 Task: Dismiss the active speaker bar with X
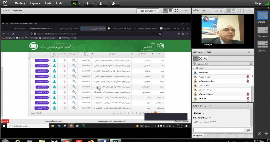[251, 64]
